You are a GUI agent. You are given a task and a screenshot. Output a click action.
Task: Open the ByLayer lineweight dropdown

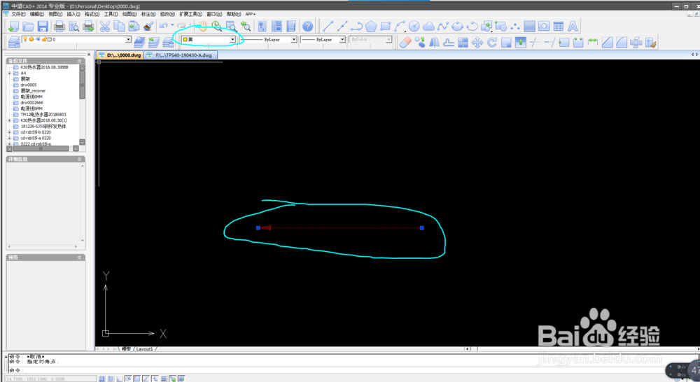coord(342,40)
